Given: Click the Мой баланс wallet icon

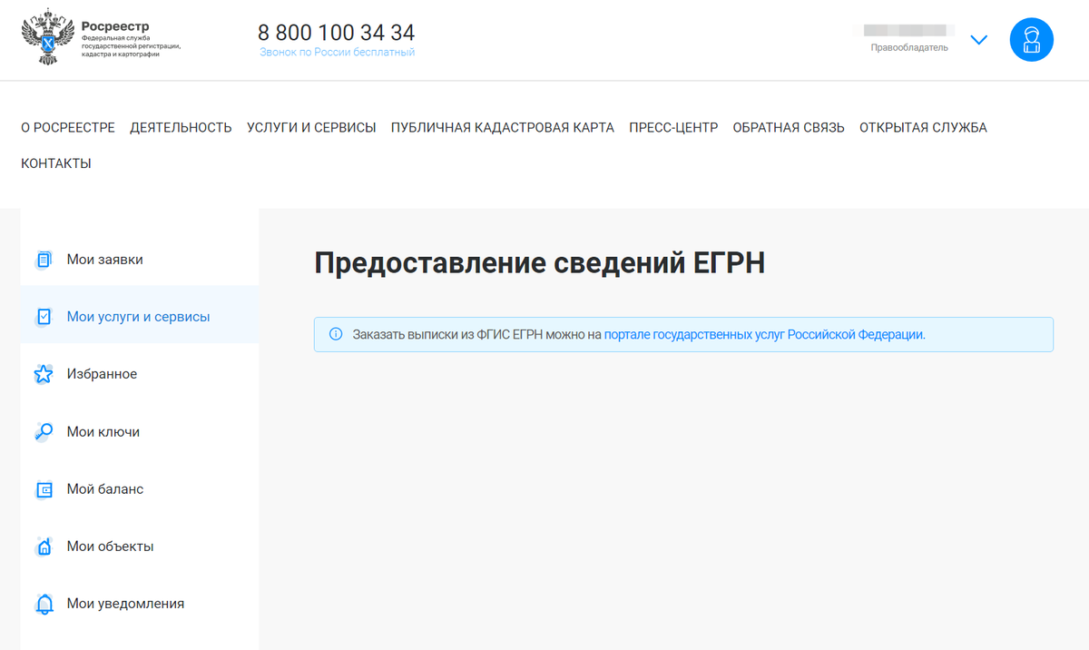Looking at the screenshot, I should (x=44, y=489).
